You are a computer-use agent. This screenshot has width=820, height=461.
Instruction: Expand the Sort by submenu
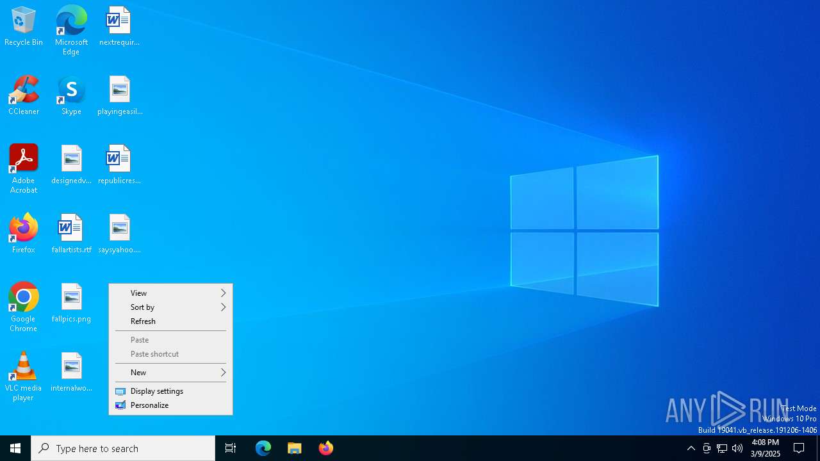[170, 307]
